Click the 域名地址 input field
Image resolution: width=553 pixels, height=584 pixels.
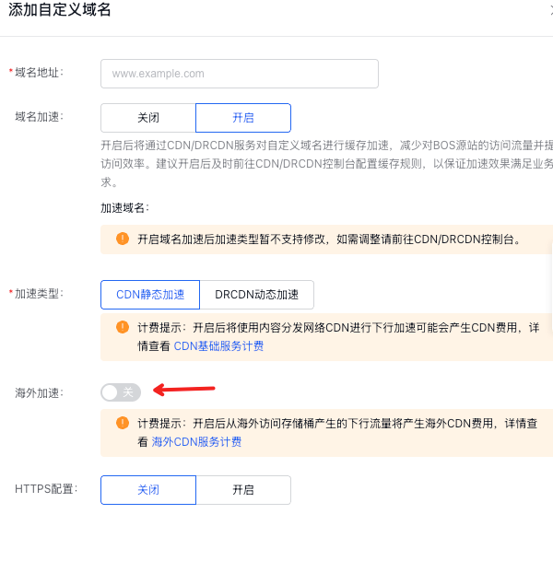coord(240,74)
